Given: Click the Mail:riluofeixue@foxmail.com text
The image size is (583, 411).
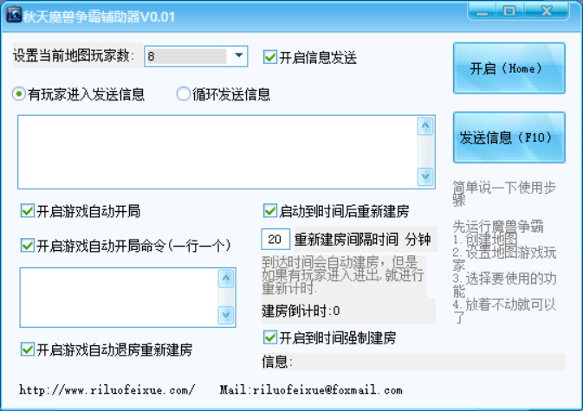Looking at the screenshot, I should click(x=311, y=390).
